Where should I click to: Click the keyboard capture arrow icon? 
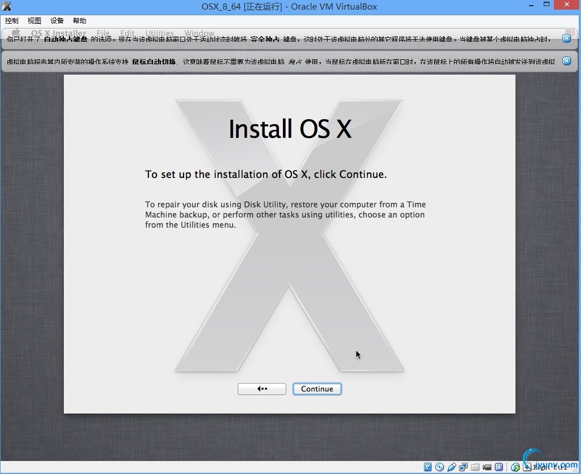pos(527,467)
